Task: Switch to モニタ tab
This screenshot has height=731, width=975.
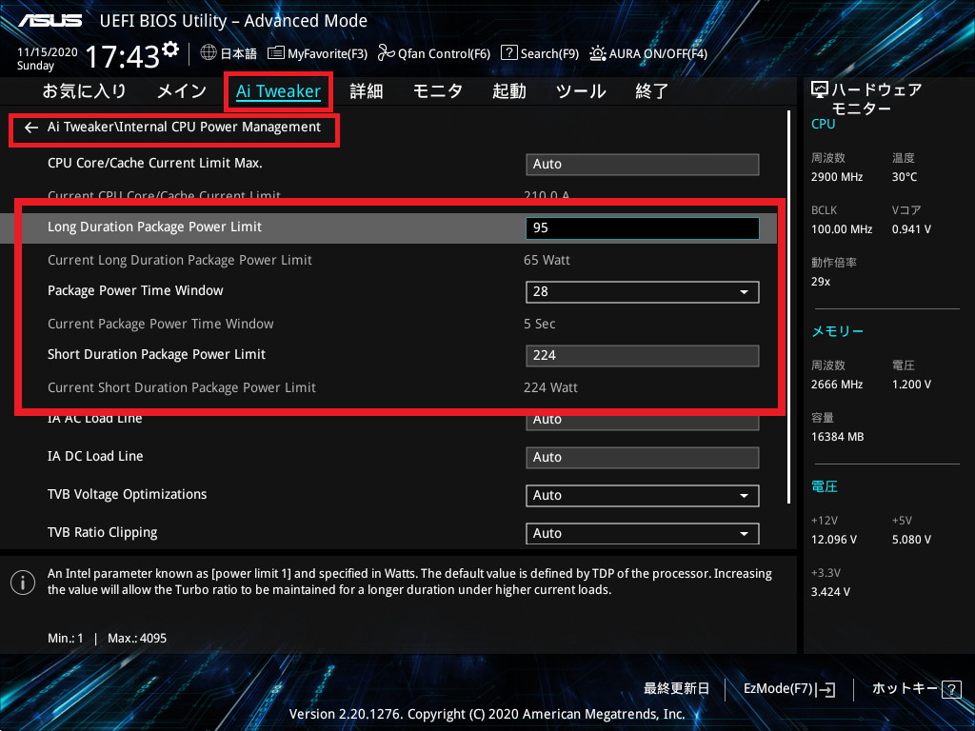Action: click(438, 91)
